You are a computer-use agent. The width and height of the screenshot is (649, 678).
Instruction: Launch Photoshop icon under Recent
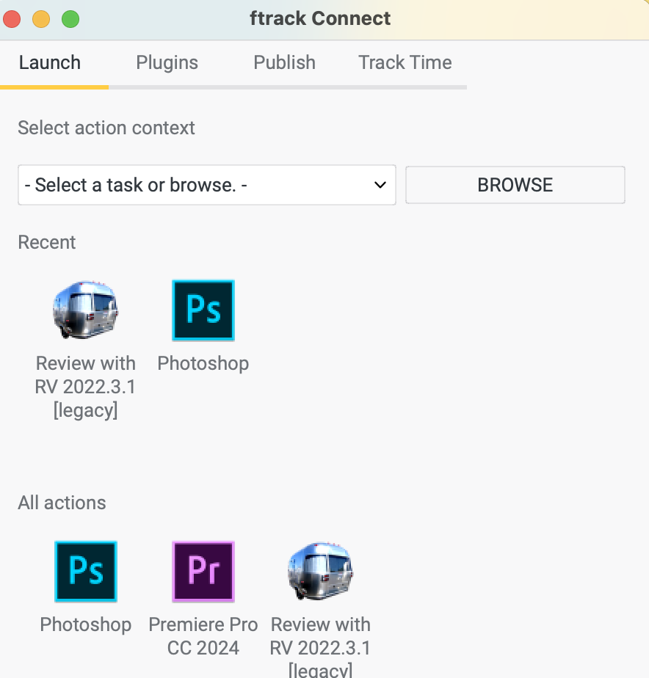point(203,310)
